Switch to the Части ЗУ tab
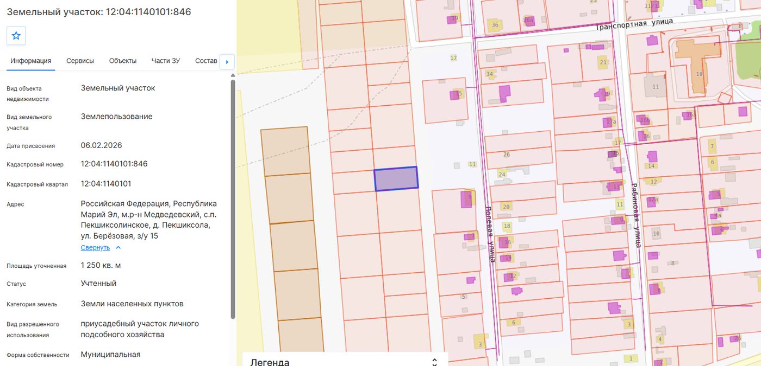761x366 pixels. coord(166,61)
